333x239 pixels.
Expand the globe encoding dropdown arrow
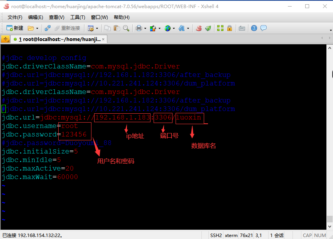pos(174,28)
